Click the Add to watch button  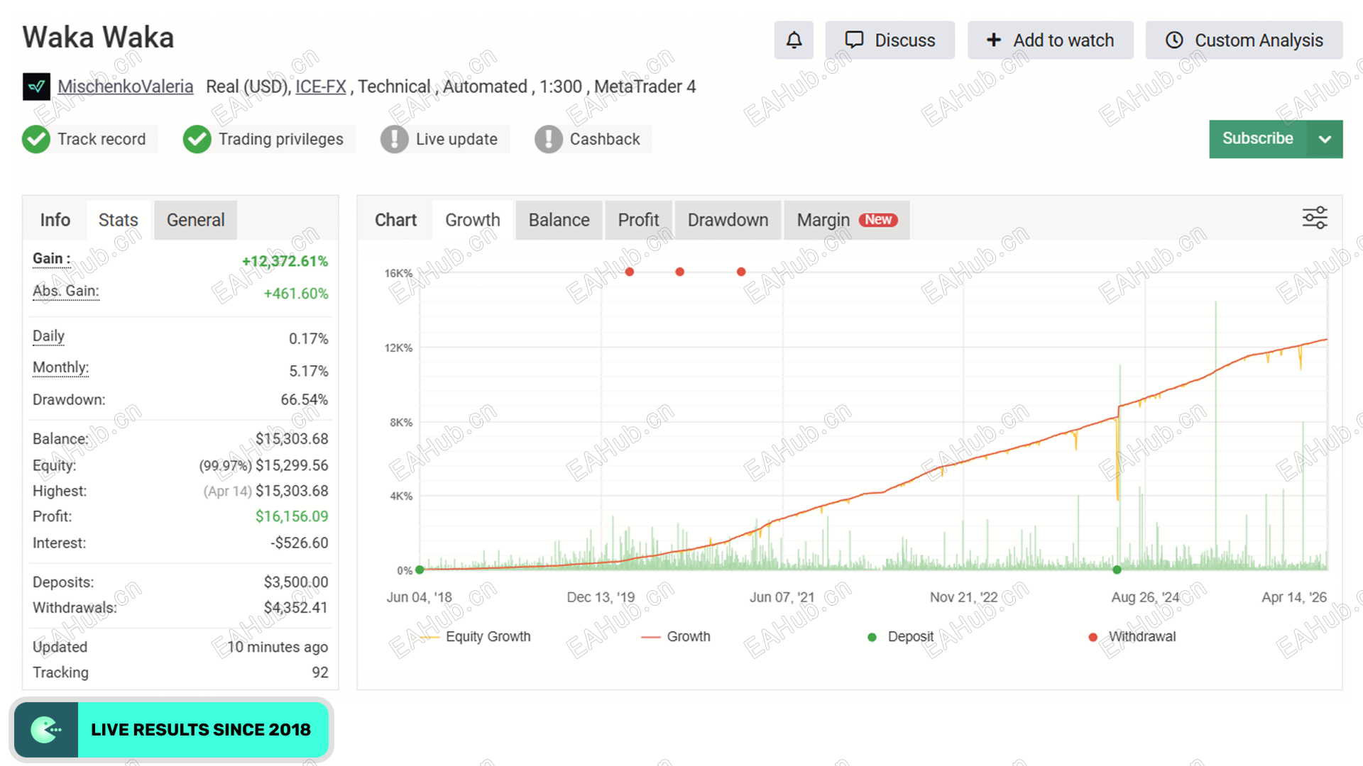point(1050,40)
